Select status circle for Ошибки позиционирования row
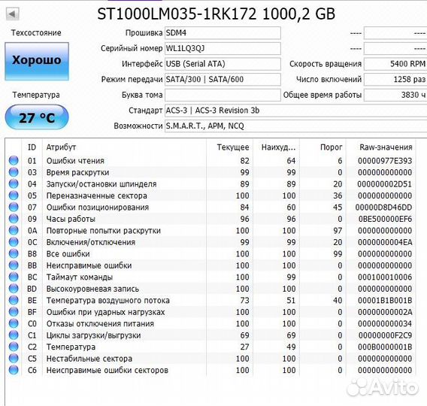 pos(14,207)
